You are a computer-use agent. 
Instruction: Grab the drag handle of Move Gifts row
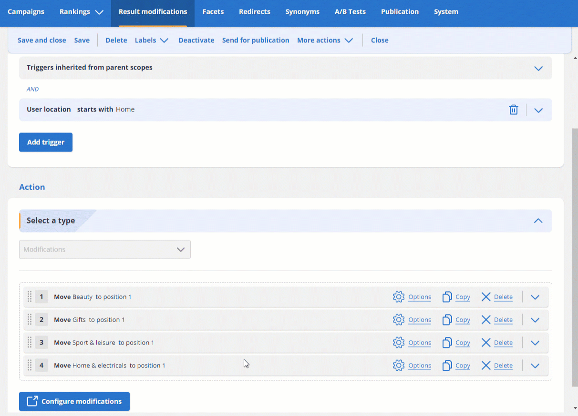tap(29, 319)
